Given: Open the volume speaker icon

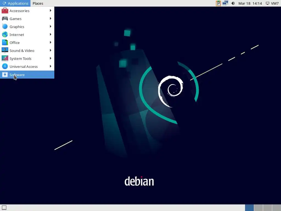Looking at the screenshot, I should [x=233, y=3].
